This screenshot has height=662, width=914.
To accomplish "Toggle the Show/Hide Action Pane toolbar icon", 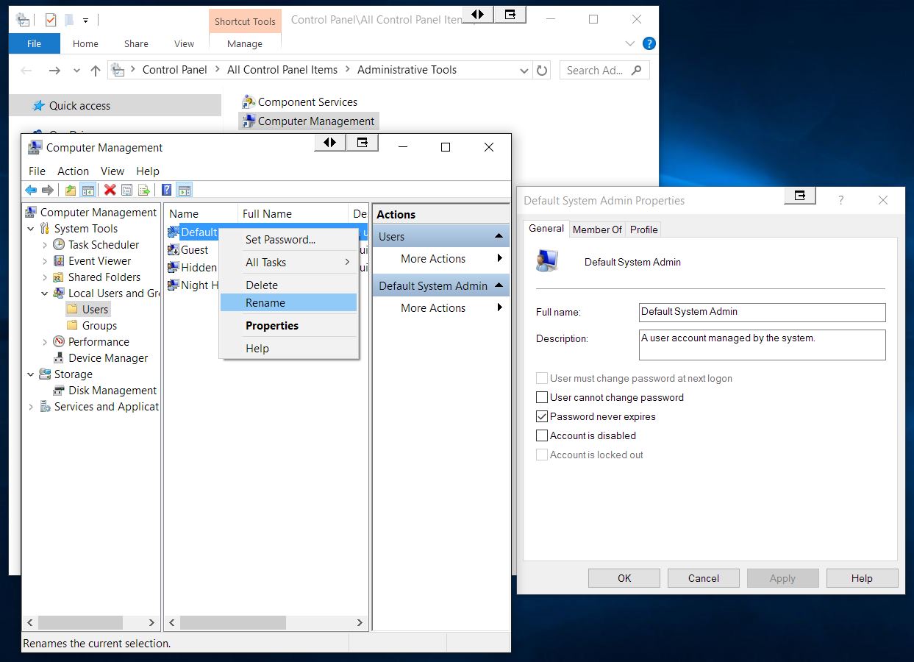I will click(x=184, y=191).
